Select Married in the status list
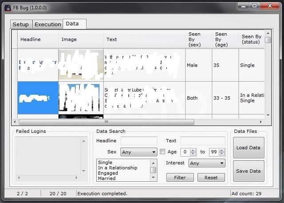284x203 pixels. coord(106,179)
